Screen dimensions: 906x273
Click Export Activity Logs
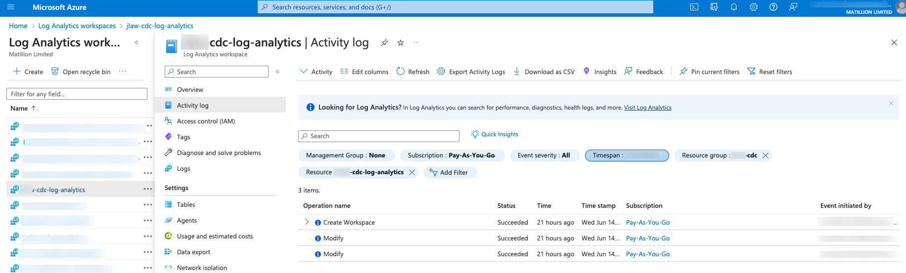[471, 72]
